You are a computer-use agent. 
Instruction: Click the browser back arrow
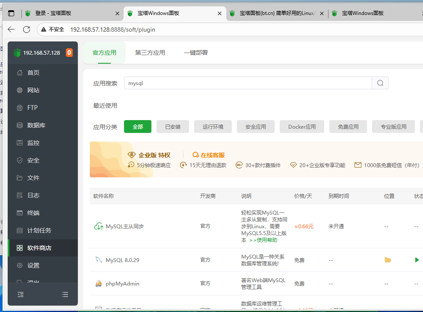pyautogui.click(x=11, y=29)
